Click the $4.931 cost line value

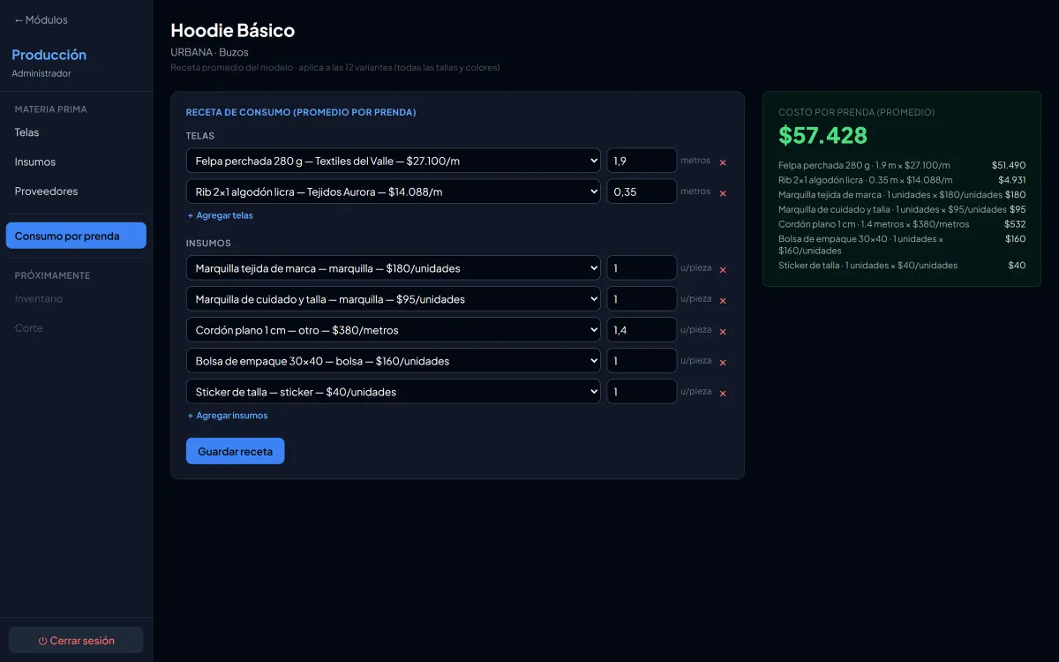[1011, 180]
